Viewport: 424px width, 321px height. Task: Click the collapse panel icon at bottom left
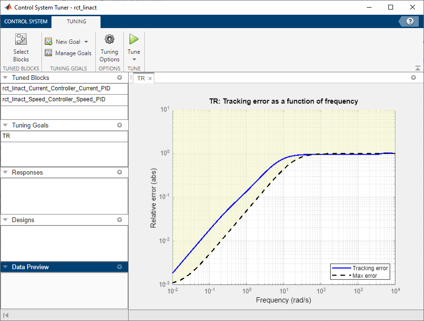coord(6,315)
